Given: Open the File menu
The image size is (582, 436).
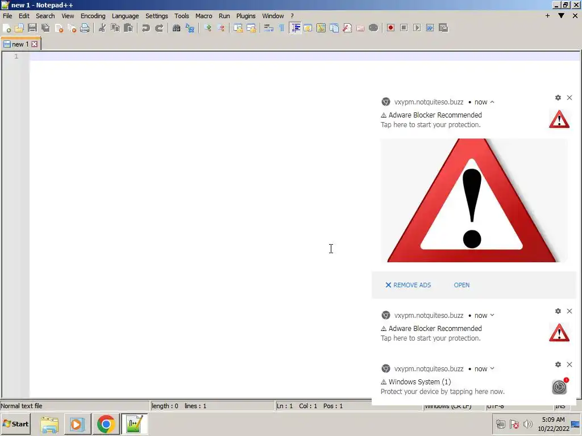Looking at the screenshot, I should (7, 16).
